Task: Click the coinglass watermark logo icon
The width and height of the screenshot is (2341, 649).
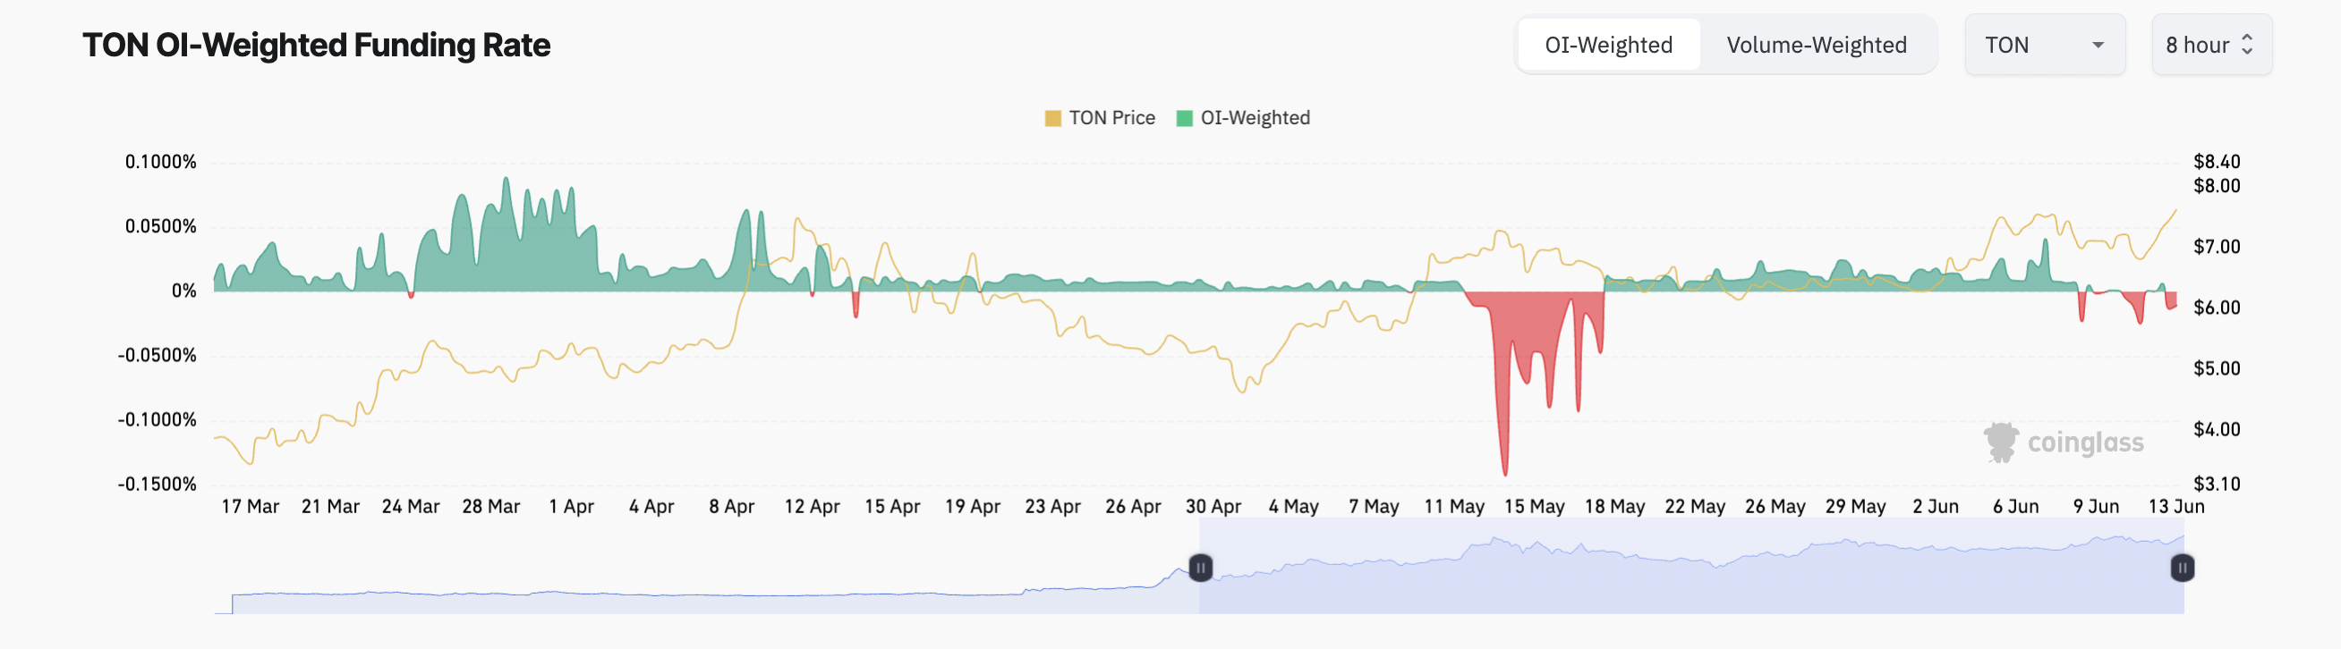Action: [2000, 443]
